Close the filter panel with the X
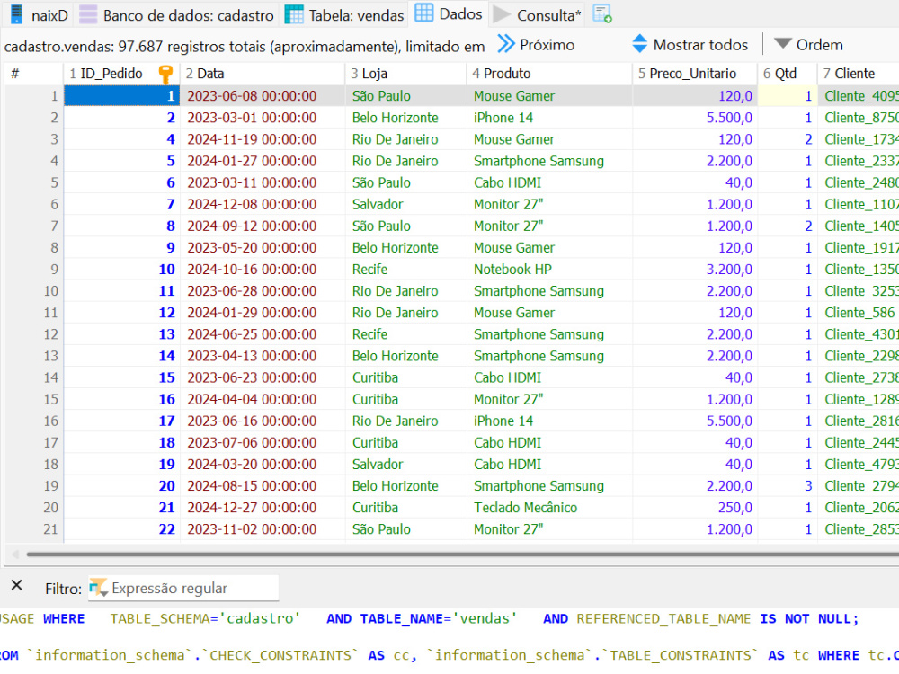This screenshot has height=674, width=899. pyautogui.click(x=16, y=585)
